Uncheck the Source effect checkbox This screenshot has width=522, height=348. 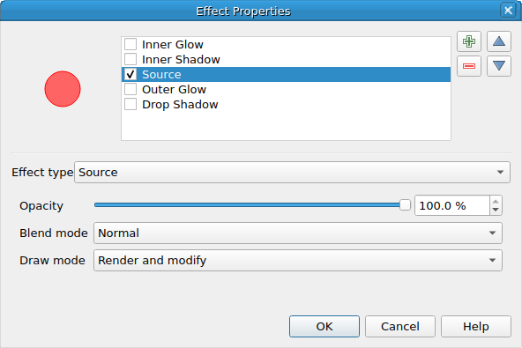[x=130, y=74]
